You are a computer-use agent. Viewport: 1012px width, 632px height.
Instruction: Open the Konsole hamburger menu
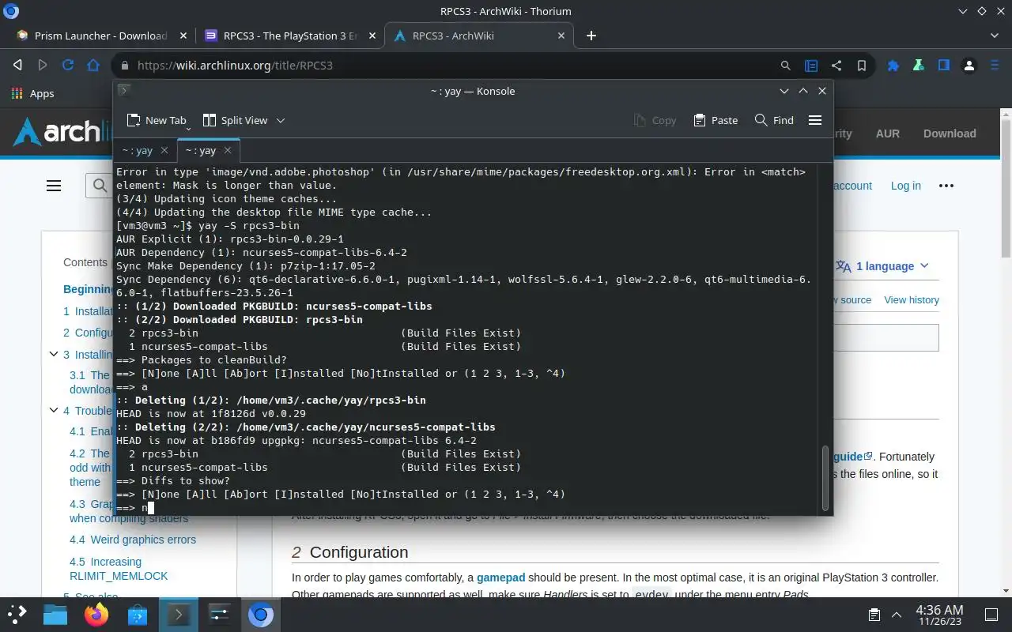pos(815,120)
